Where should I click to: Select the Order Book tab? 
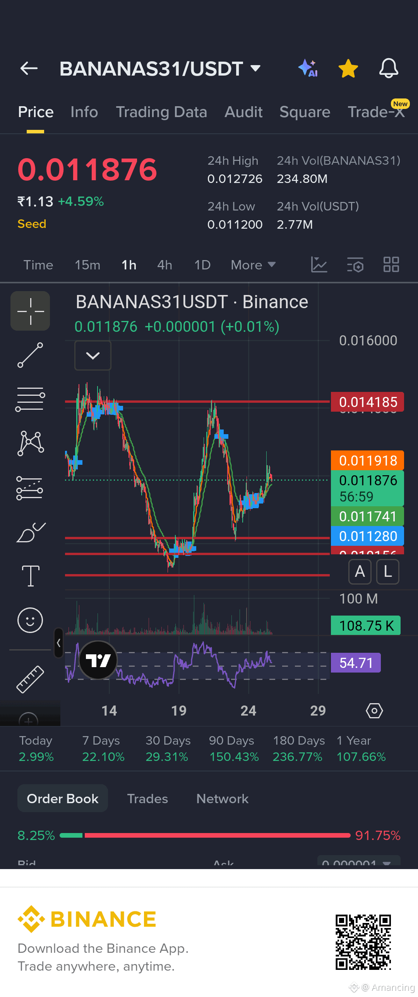click(63, 799)
